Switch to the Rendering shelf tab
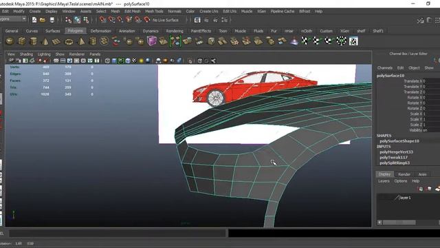 point(175,31)
